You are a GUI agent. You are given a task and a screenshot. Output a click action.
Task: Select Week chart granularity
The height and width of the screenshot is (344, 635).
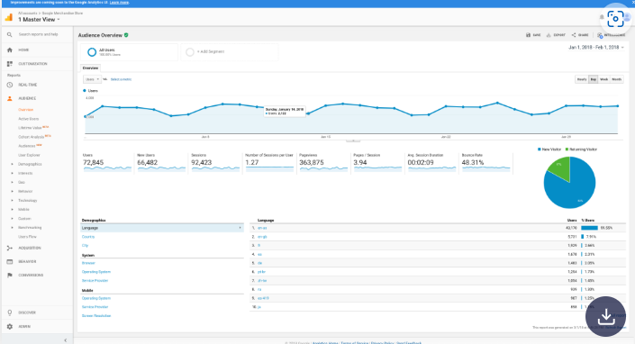pyautogui.click(x=603, y=79)
